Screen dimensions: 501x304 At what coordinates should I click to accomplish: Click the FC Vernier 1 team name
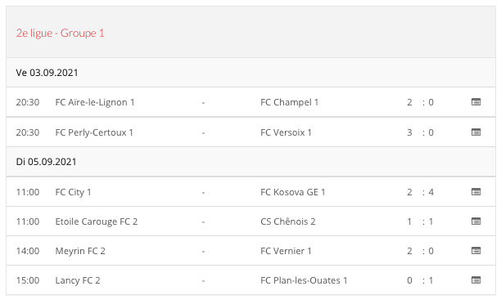[x=286, y=252]
